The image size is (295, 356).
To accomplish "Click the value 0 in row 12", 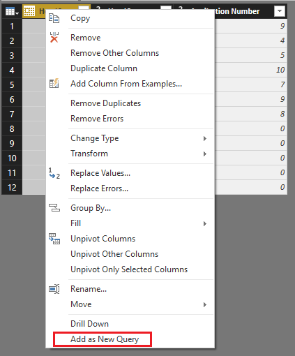I will click(282, 187).
